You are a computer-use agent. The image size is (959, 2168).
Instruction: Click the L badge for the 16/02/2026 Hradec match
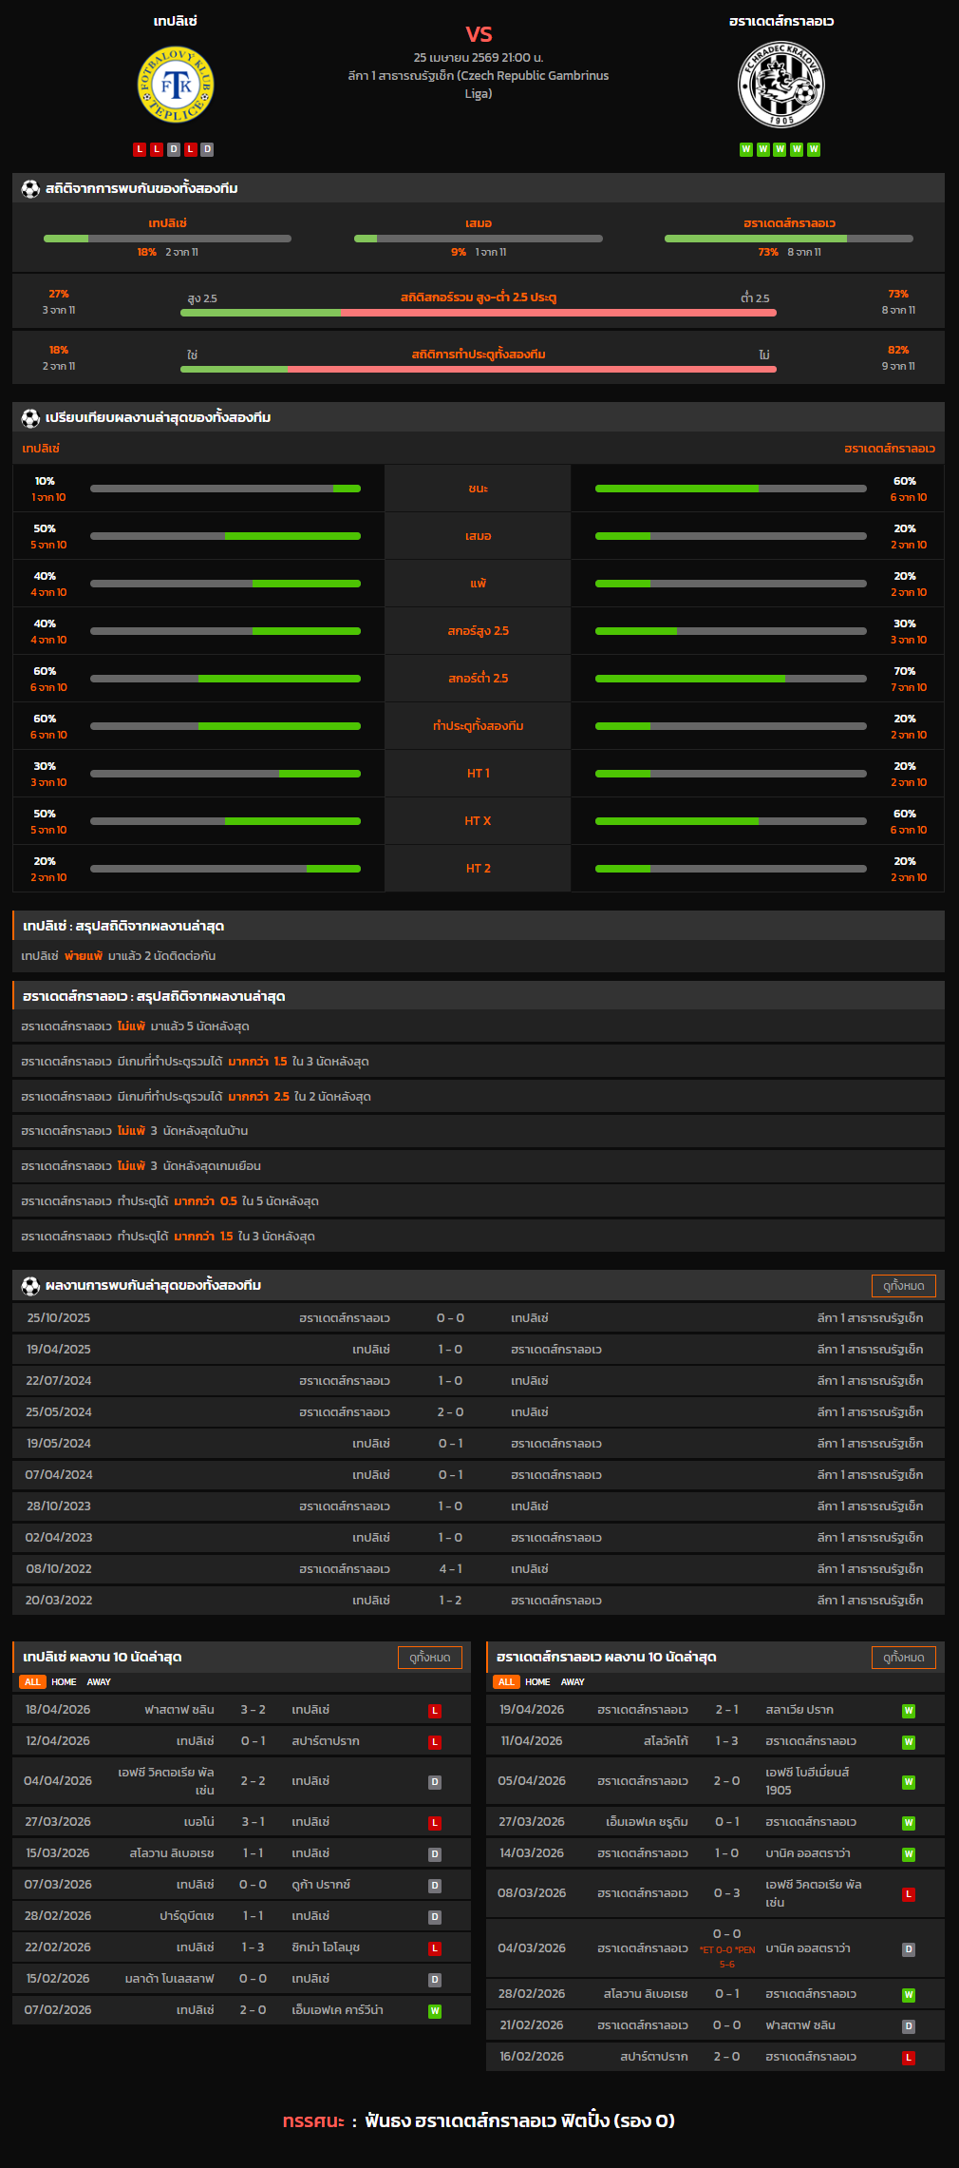[x=908, y=2057]
